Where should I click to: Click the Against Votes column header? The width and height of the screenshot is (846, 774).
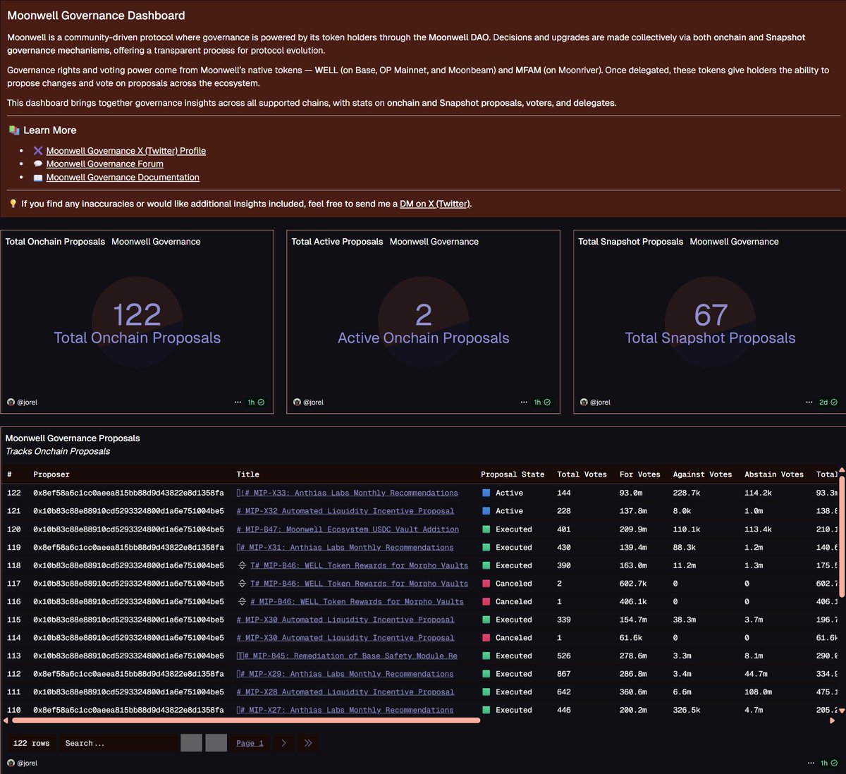point(702,474)
